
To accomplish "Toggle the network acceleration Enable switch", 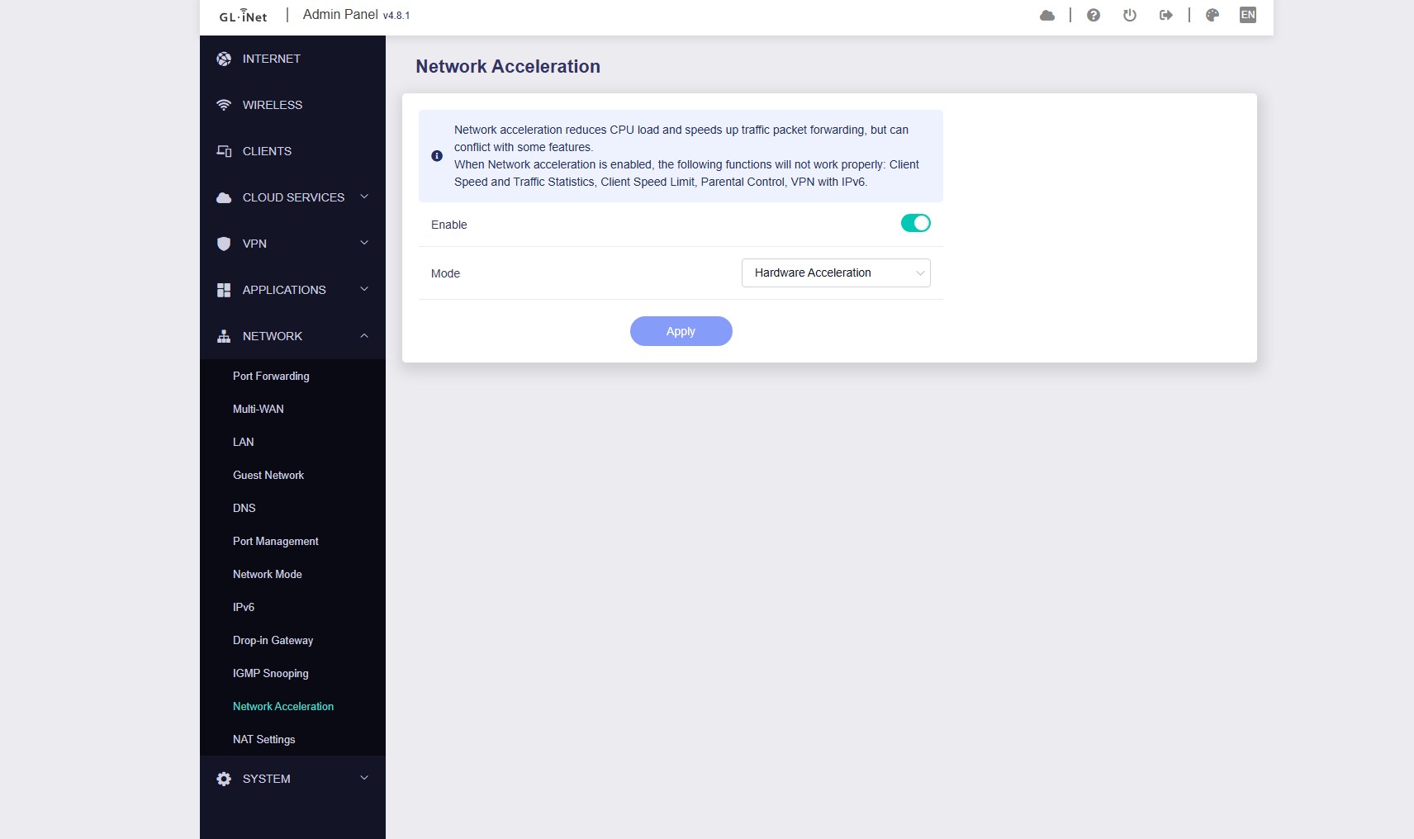I will (x=915, y=223).
